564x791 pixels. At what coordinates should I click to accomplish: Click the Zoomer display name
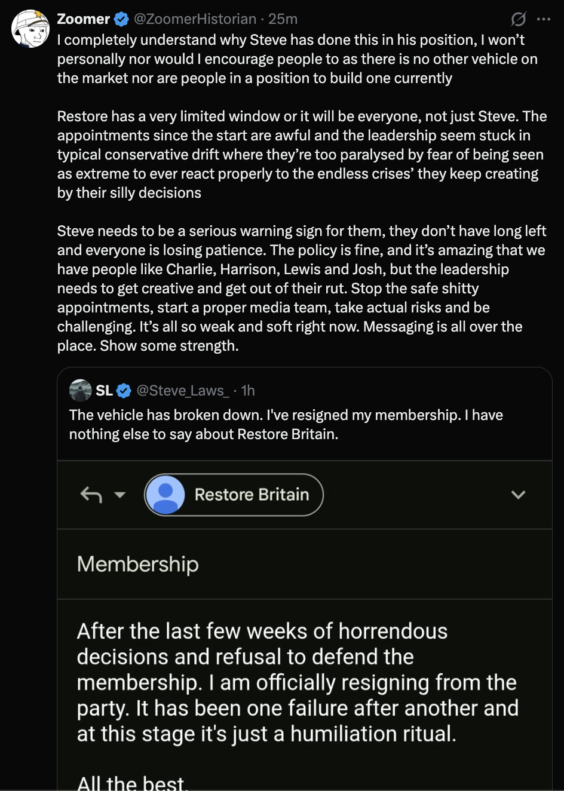[83, 19]
